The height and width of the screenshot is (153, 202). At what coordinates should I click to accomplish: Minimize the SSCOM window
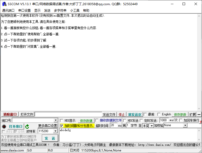point(172,4)
